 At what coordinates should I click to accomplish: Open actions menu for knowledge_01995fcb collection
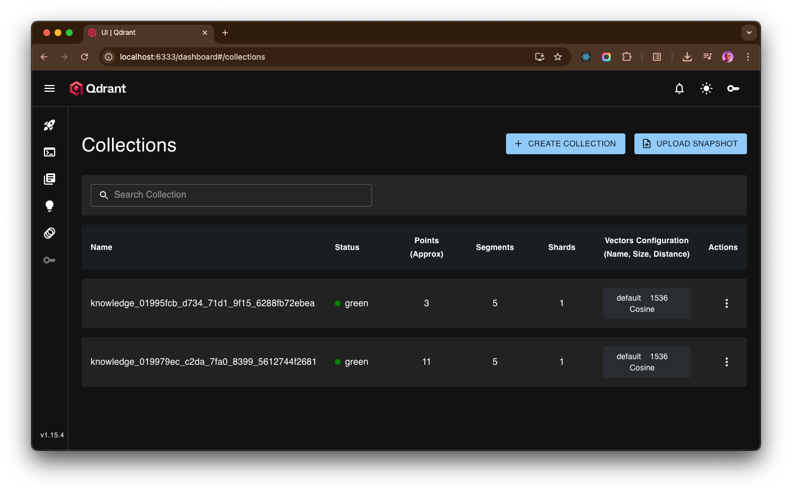coord(726,303)
